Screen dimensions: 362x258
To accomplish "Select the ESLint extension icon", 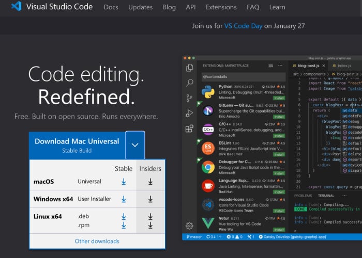I will pyautogui.click(x=208, y=148).
